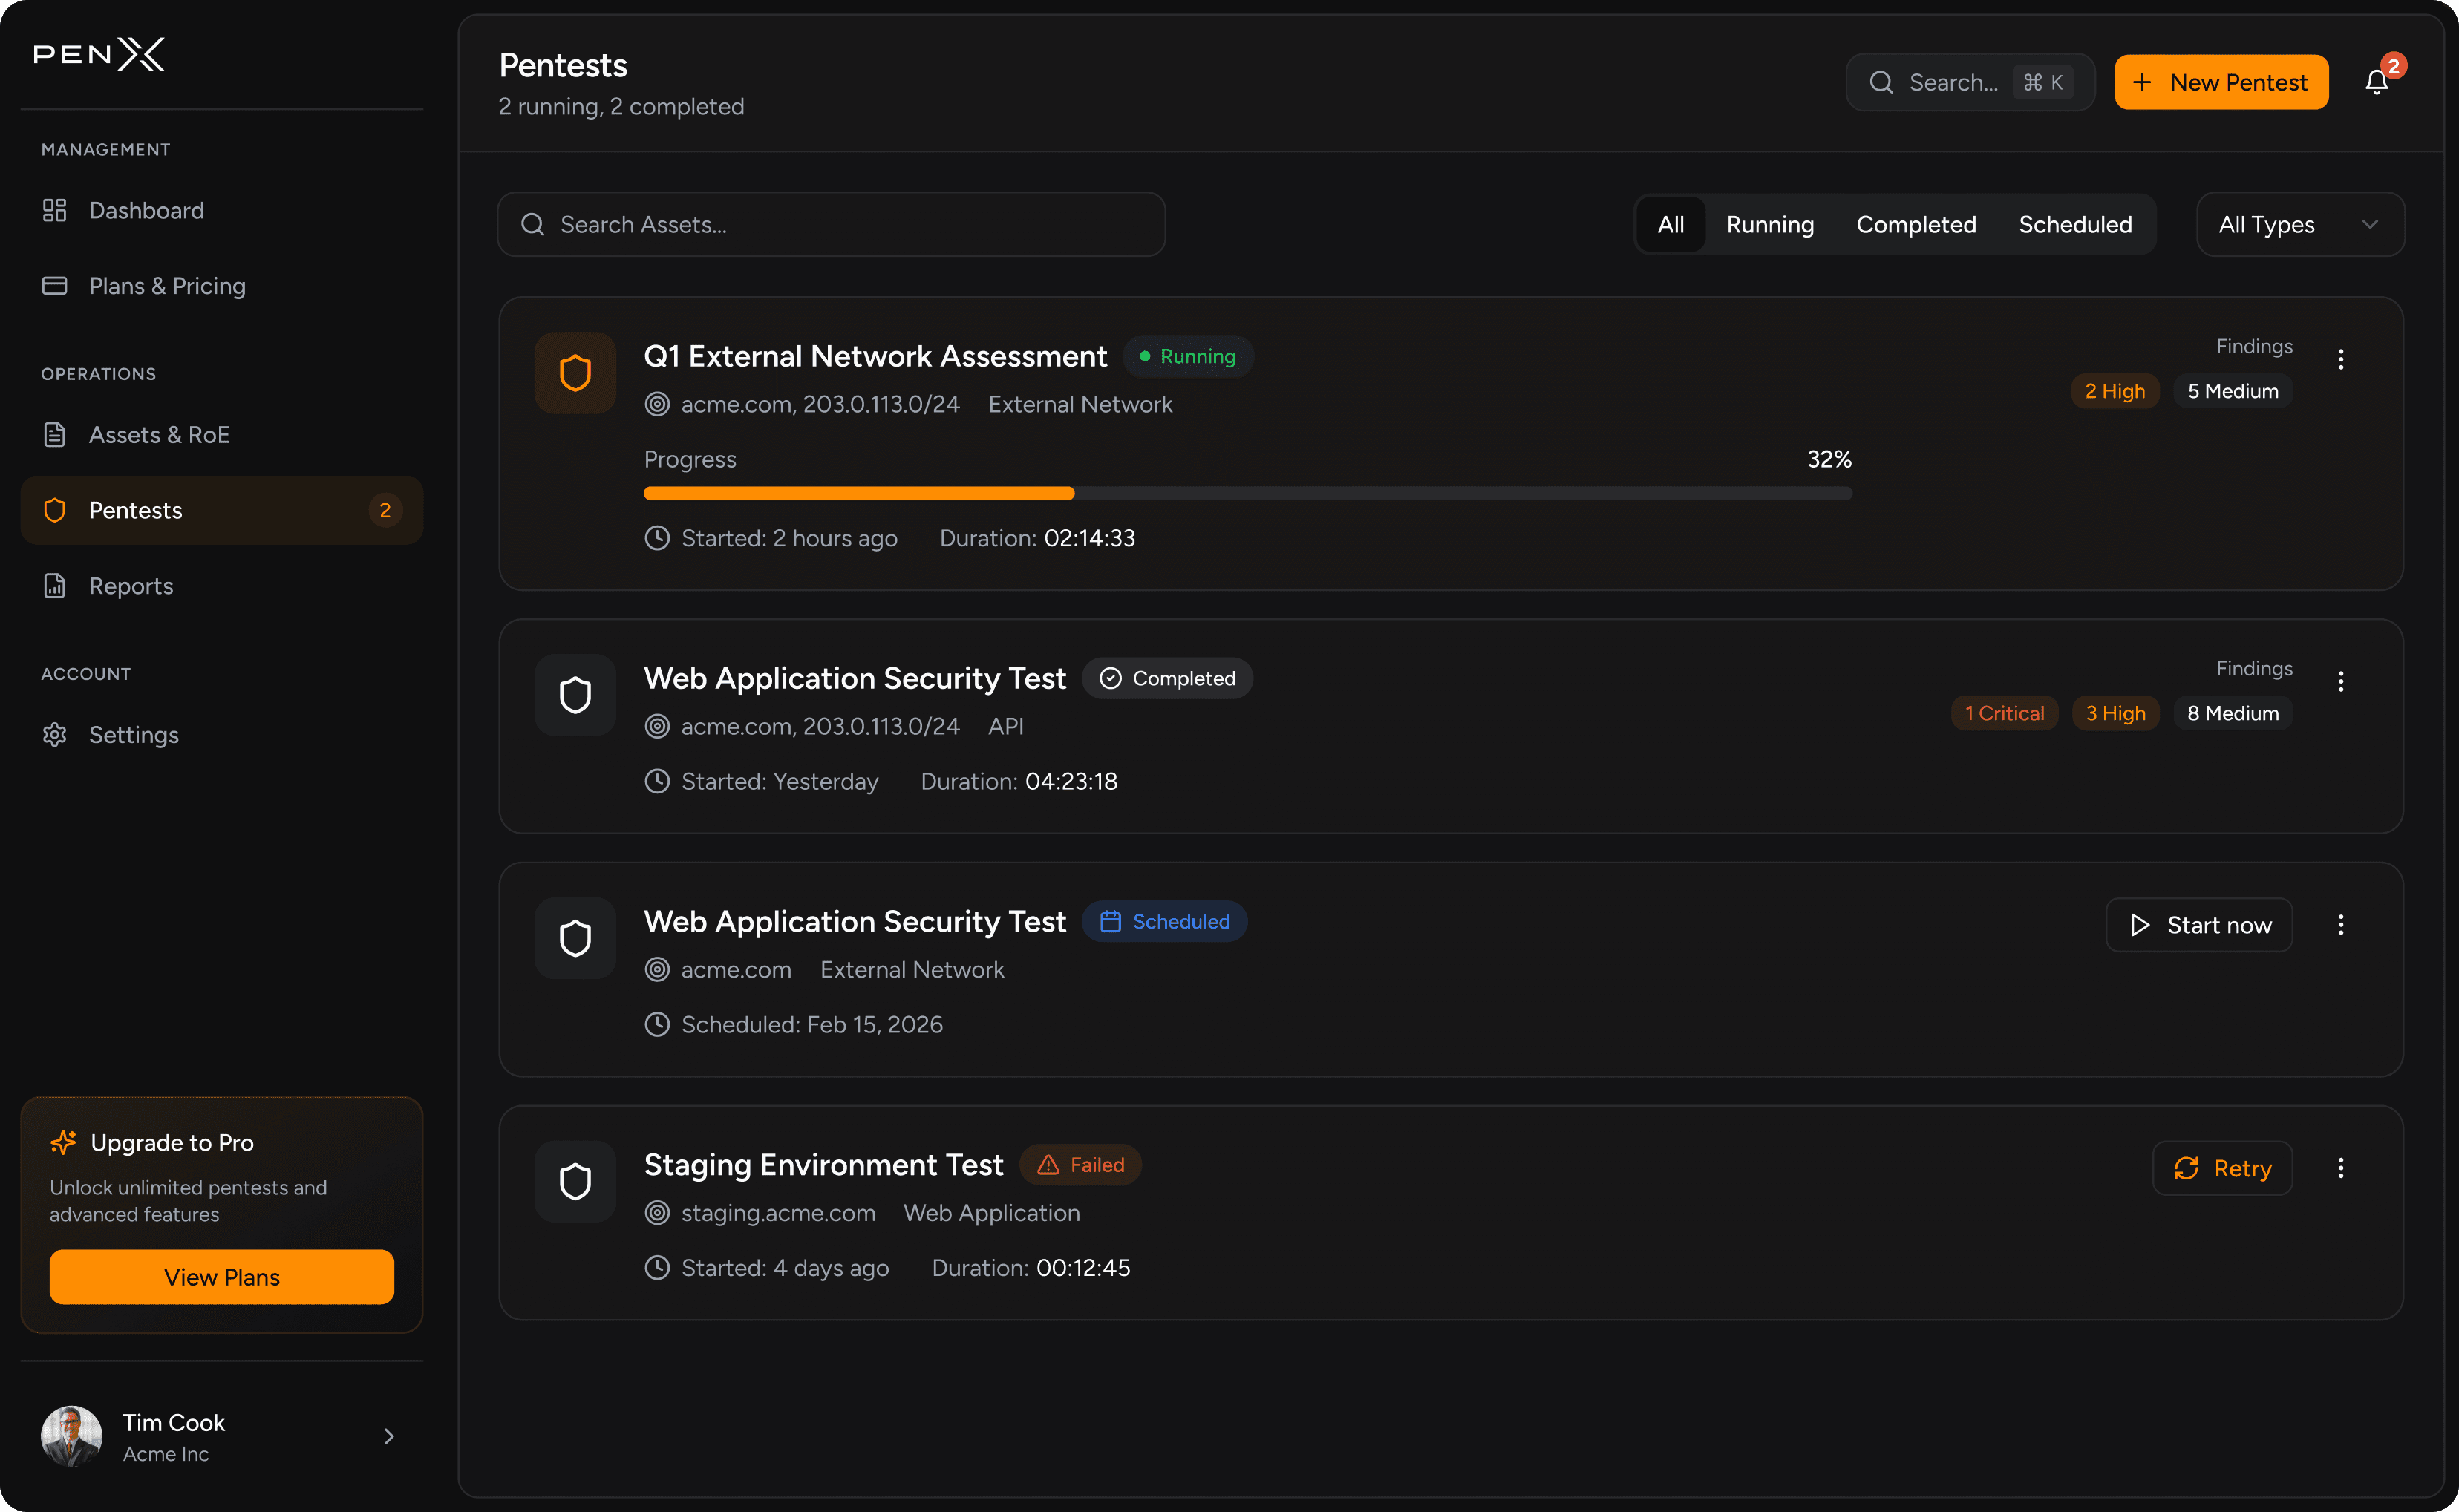The width and height of the screenshot is (2459, 1512).
Task: Open the three-dot menu for the Q1 External Network Assessment
Action: coord(2340,359)
